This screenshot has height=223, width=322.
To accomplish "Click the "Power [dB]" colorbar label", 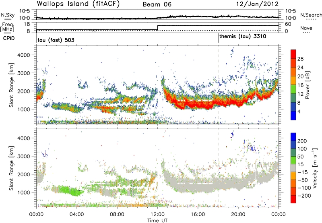I will [x=307, y=85].
